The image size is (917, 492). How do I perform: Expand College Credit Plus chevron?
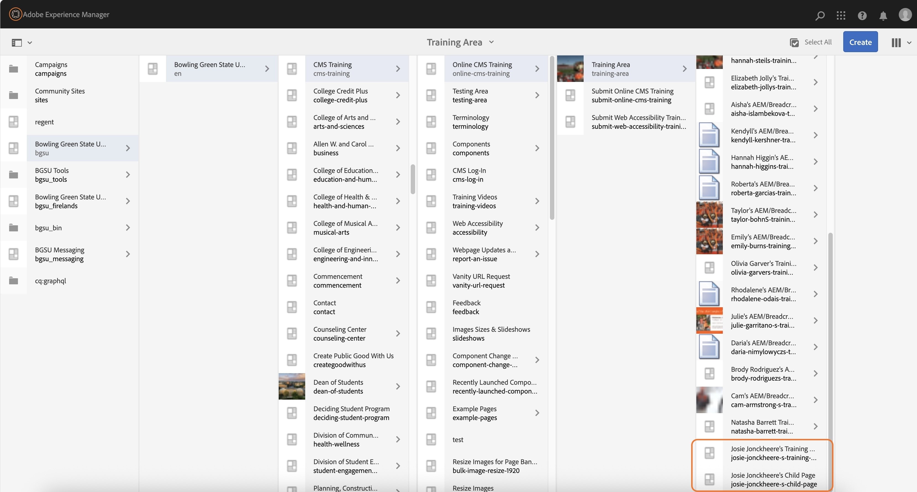398,95
